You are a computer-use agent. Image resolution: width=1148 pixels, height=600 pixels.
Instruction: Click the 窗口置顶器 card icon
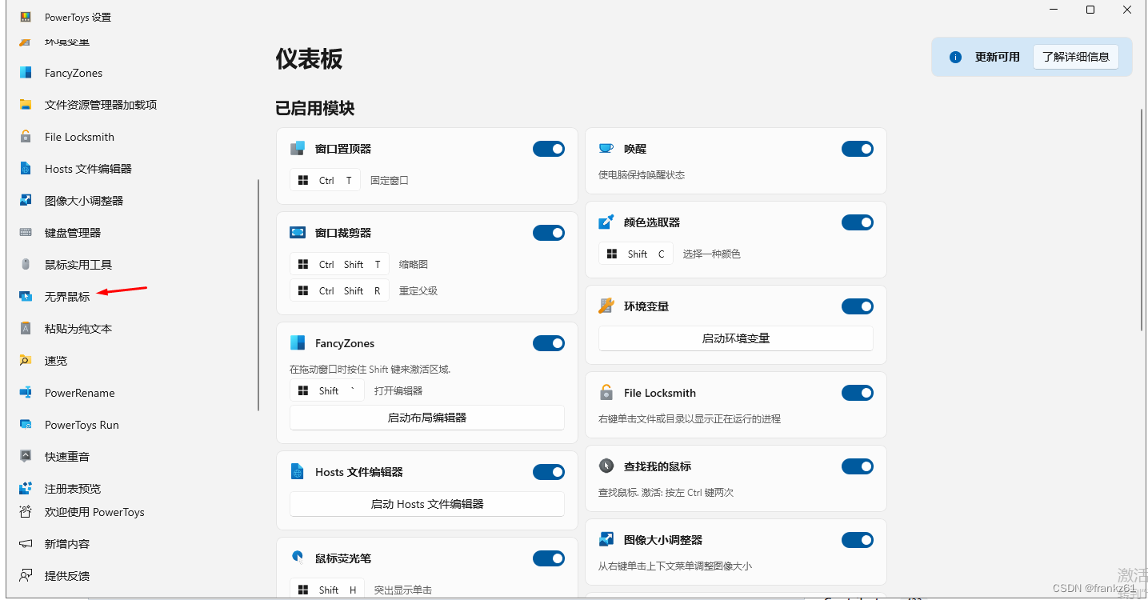click(x=298, y=149)
